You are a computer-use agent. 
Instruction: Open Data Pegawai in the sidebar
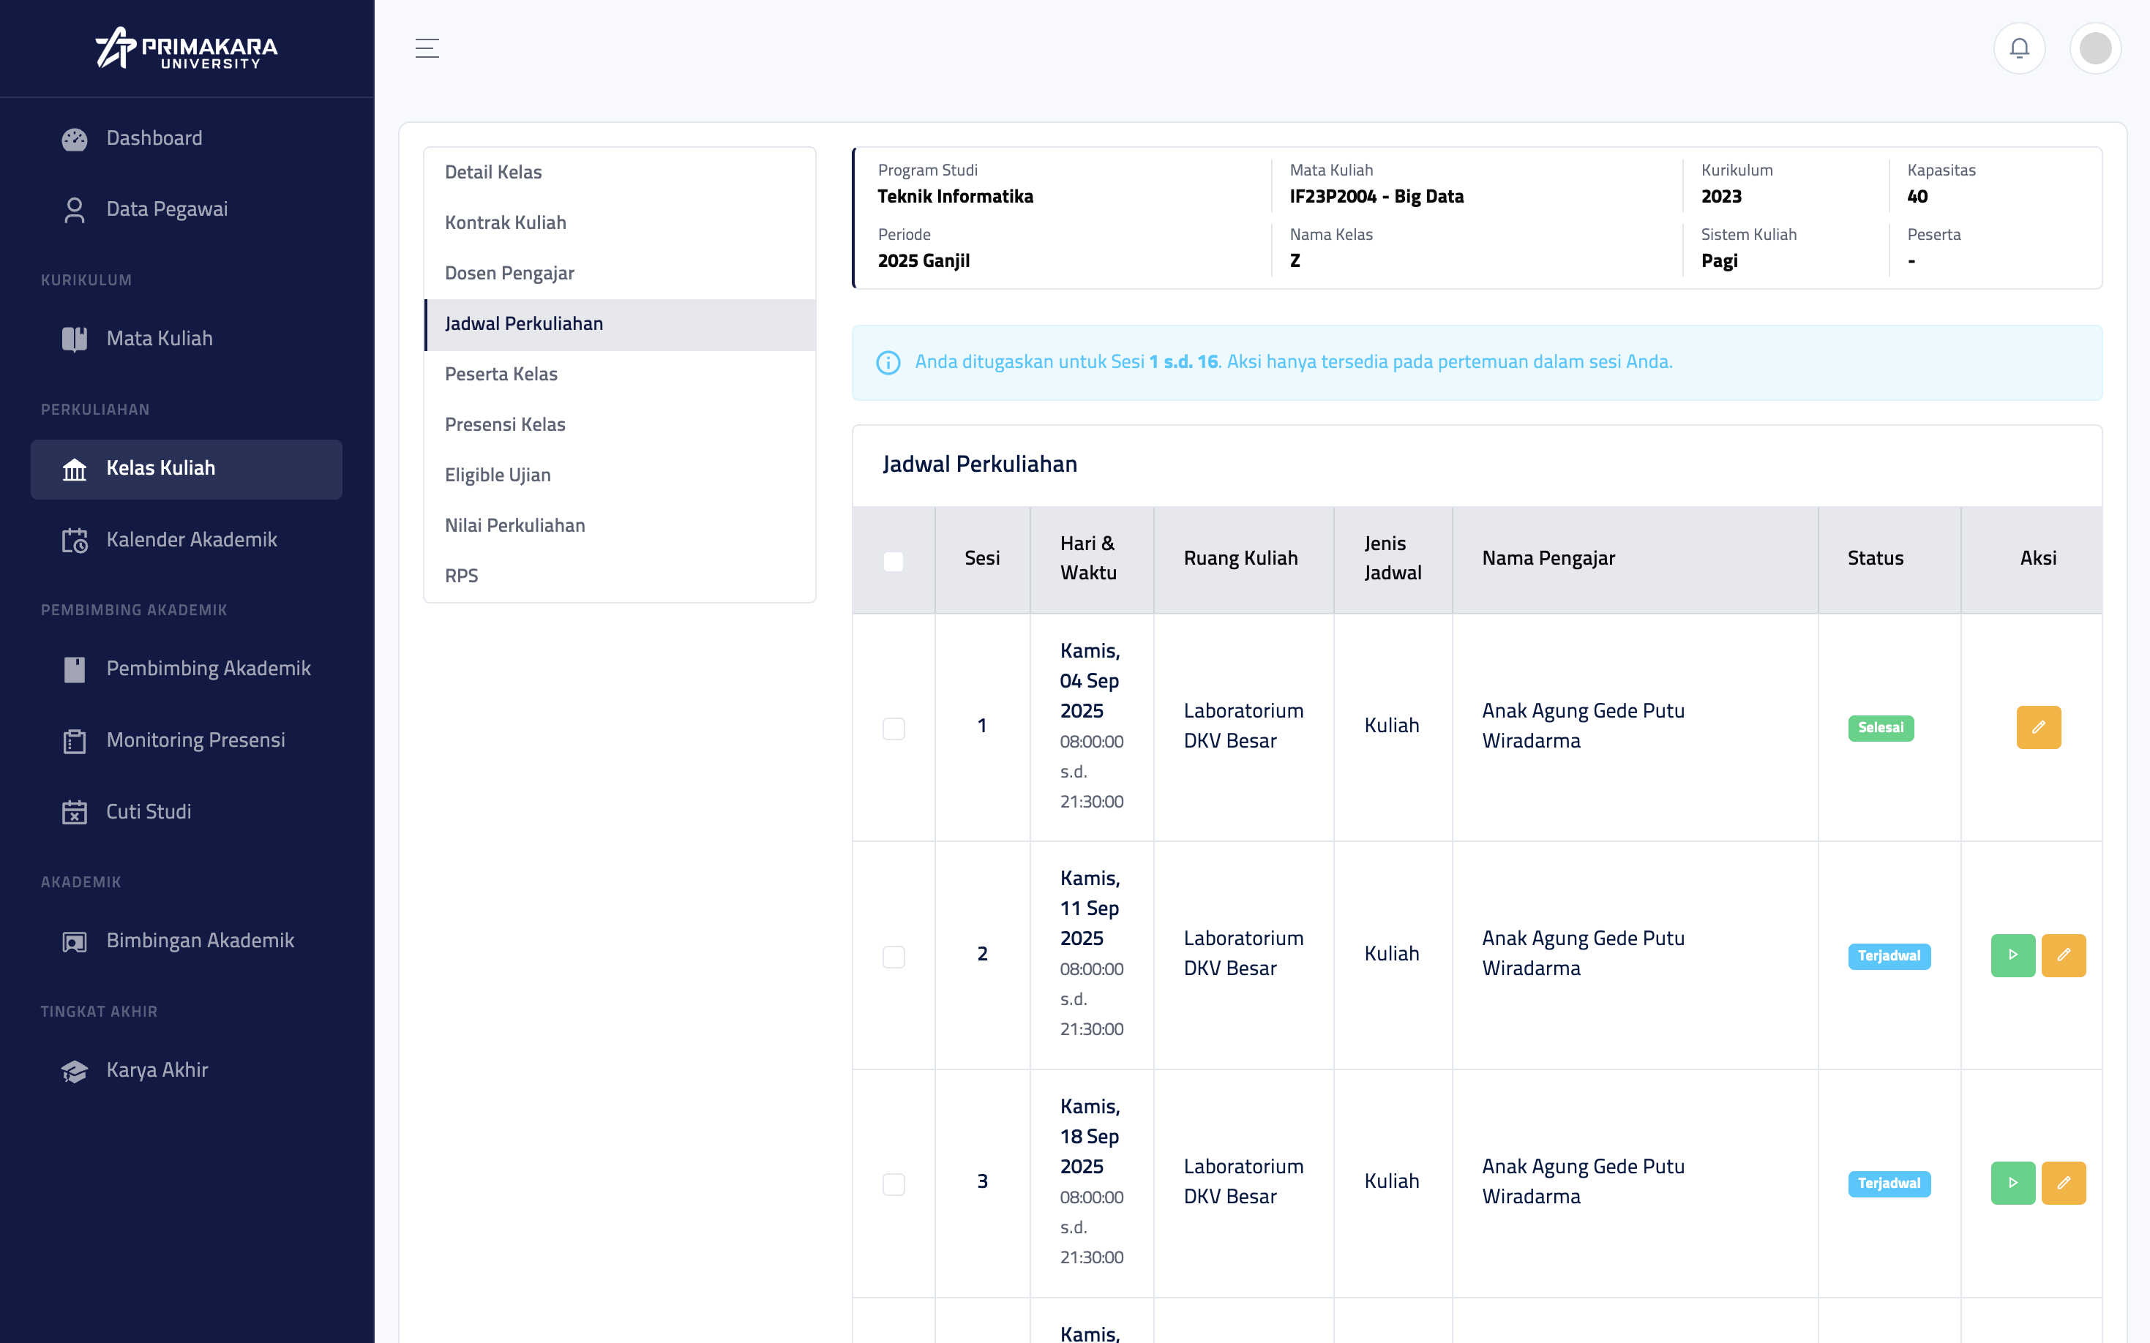pyautogui.click(x=187, y=210)
